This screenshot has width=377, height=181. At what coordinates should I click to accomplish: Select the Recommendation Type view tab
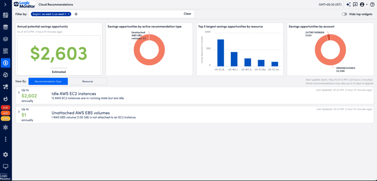pyautogui.click(x=48, y=81)
